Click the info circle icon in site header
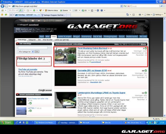The height and width of the screenshot is (134, 166). [52, 21]
